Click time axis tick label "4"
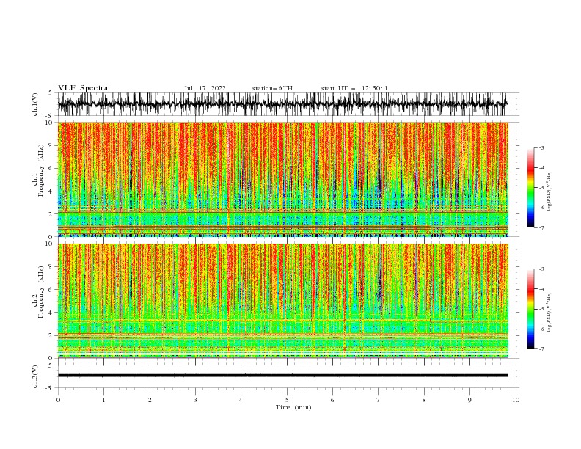 (x=241, y=400)
